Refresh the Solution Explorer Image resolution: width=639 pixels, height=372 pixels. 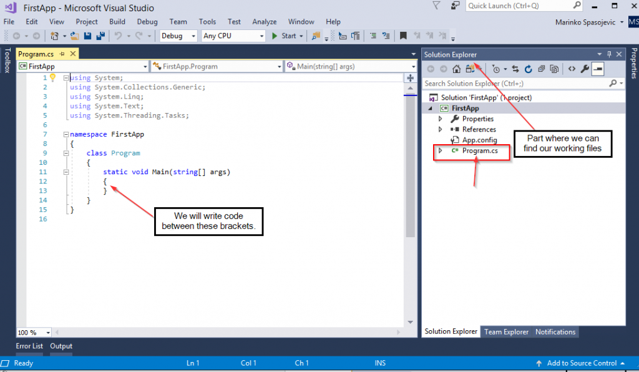(x=528, y=69)
